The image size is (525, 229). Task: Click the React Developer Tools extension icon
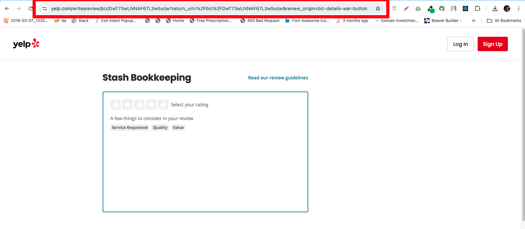pos(465,9)
